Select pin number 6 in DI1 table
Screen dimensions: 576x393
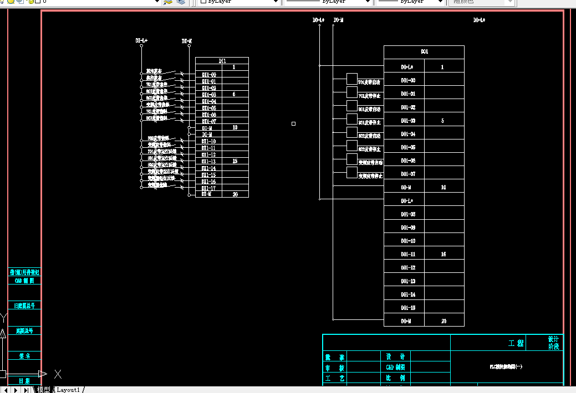[234, 94]
